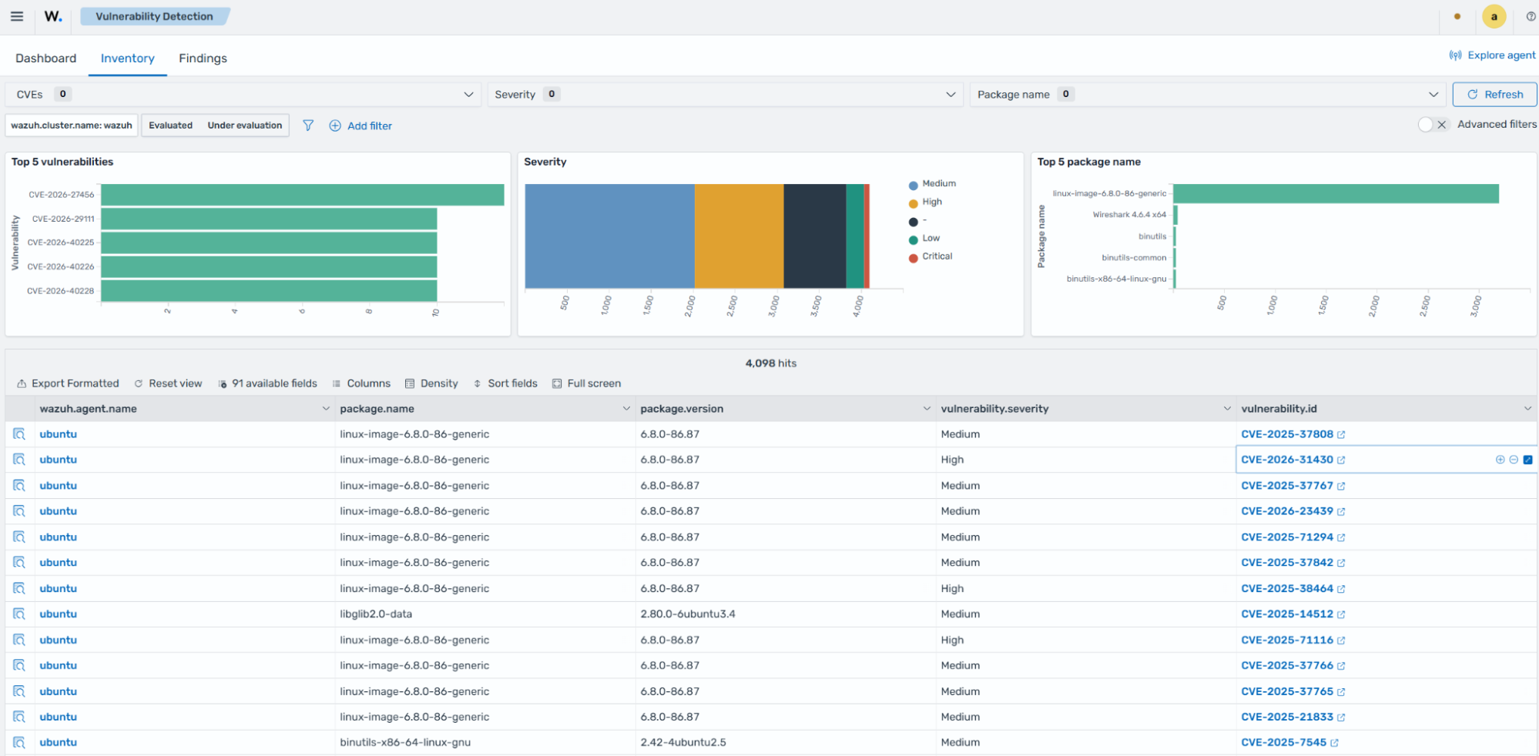This screenshot has height=756, width=1539.
Task: Click the help icon in header
Action: coord(1531,16)
